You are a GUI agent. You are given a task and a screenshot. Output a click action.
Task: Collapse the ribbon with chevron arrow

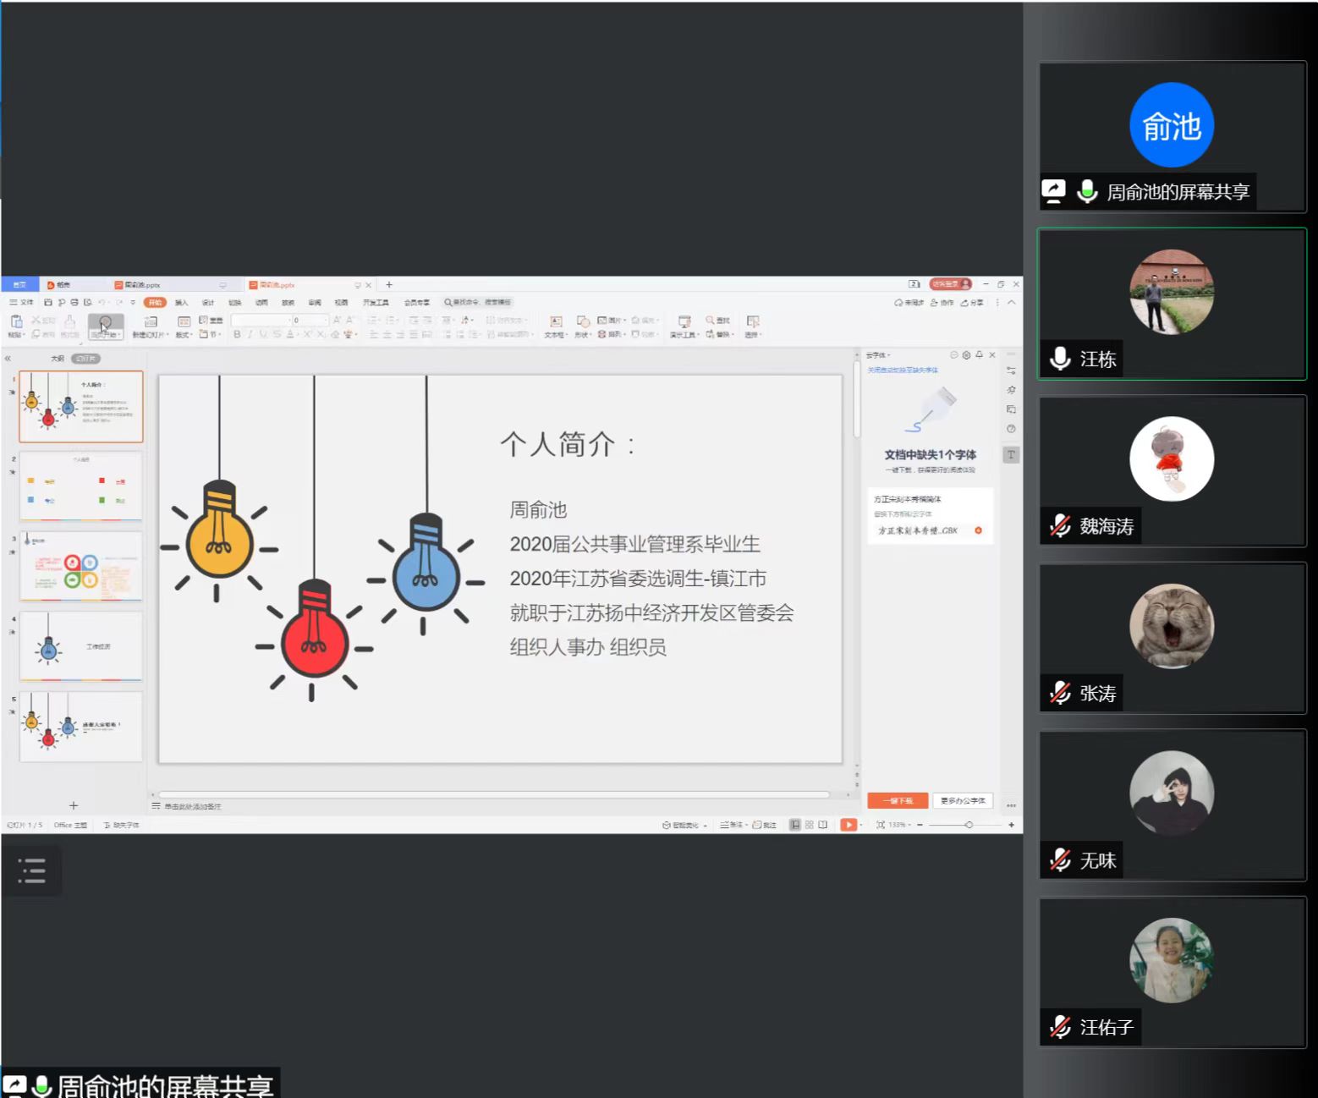click(1011, 302)
